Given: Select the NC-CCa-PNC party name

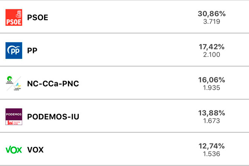Looking at the screenshot, I should pos(53,84).
